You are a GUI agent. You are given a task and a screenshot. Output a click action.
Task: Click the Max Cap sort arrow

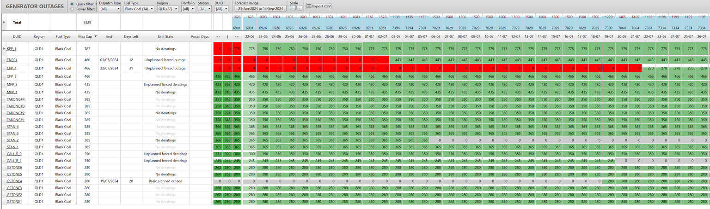(96, 36)
